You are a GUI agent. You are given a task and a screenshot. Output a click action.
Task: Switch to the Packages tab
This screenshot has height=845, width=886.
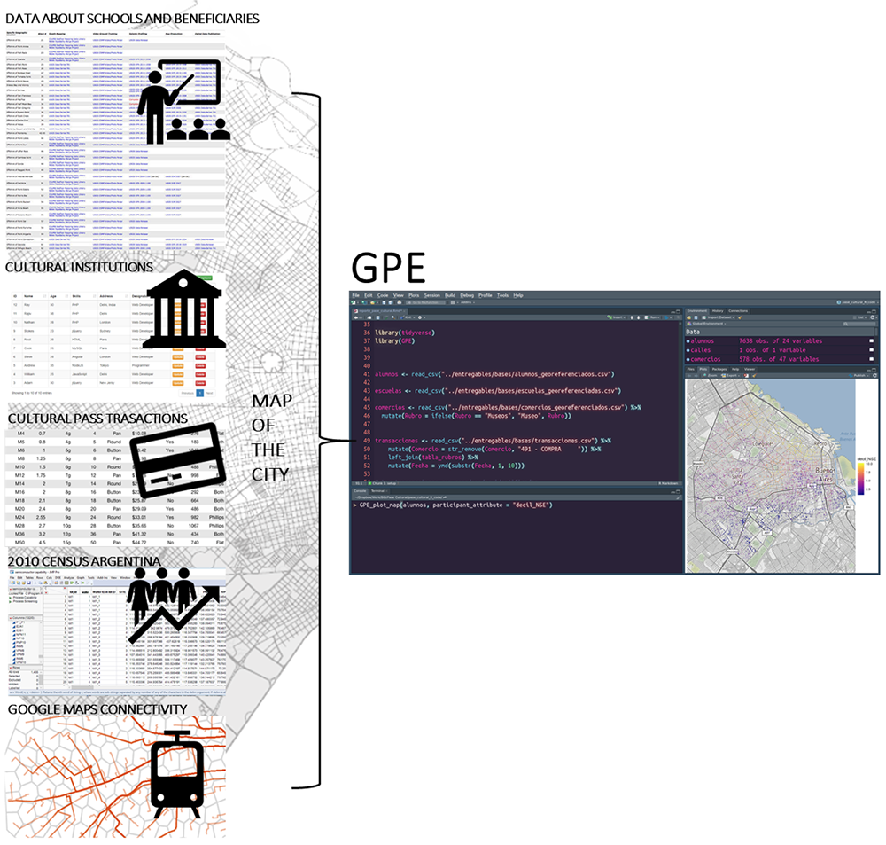pyautogui.click(x=720, y=369)
